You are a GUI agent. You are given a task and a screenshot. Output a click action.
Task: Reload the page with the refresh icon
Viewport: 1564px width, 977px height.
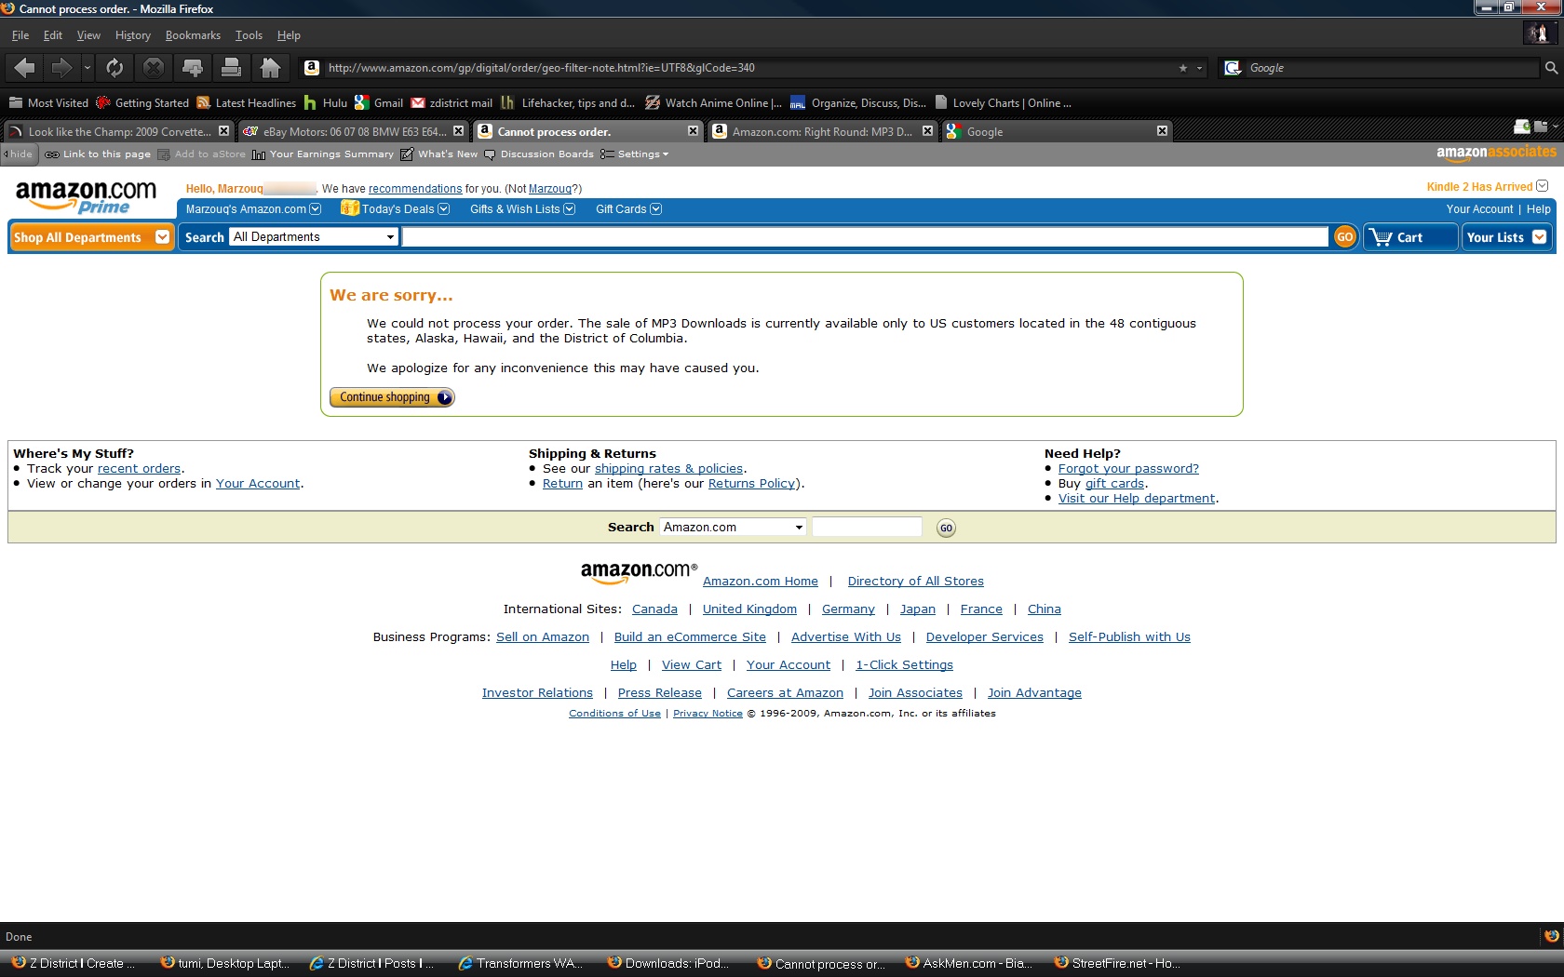click(115, 68)
